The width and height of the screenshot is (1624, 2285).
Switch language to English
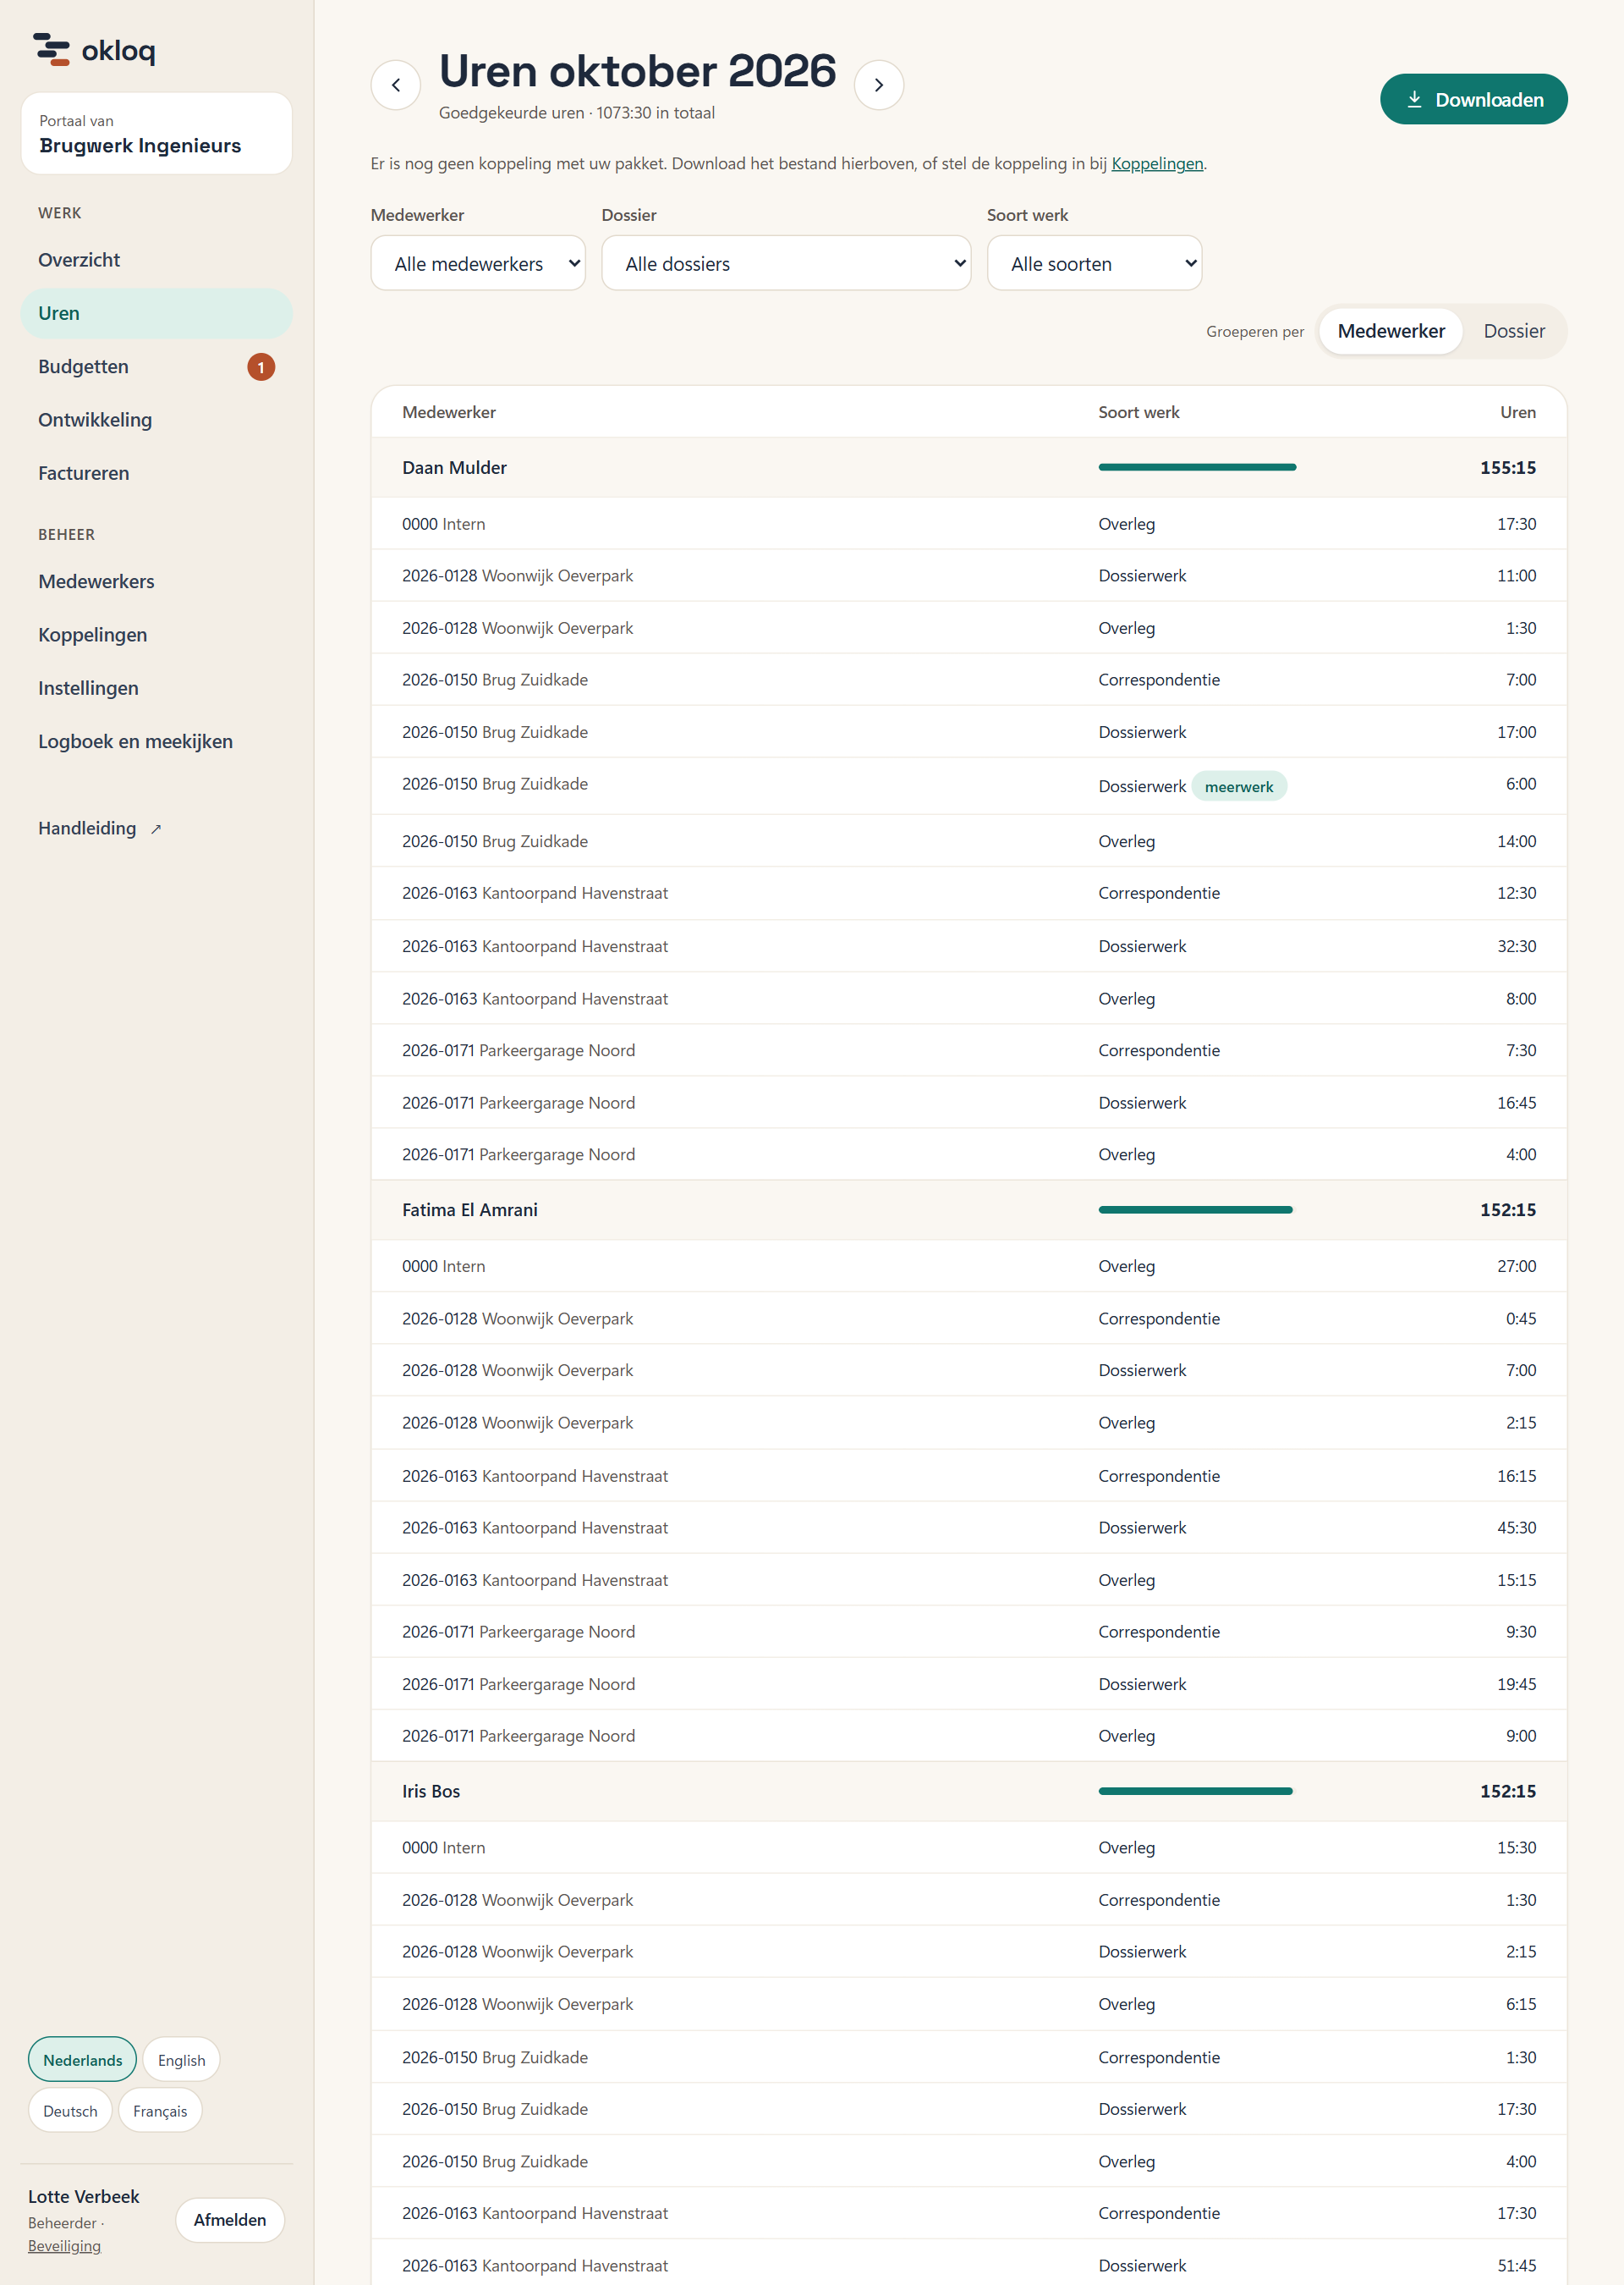click(x=181, y=2059)
